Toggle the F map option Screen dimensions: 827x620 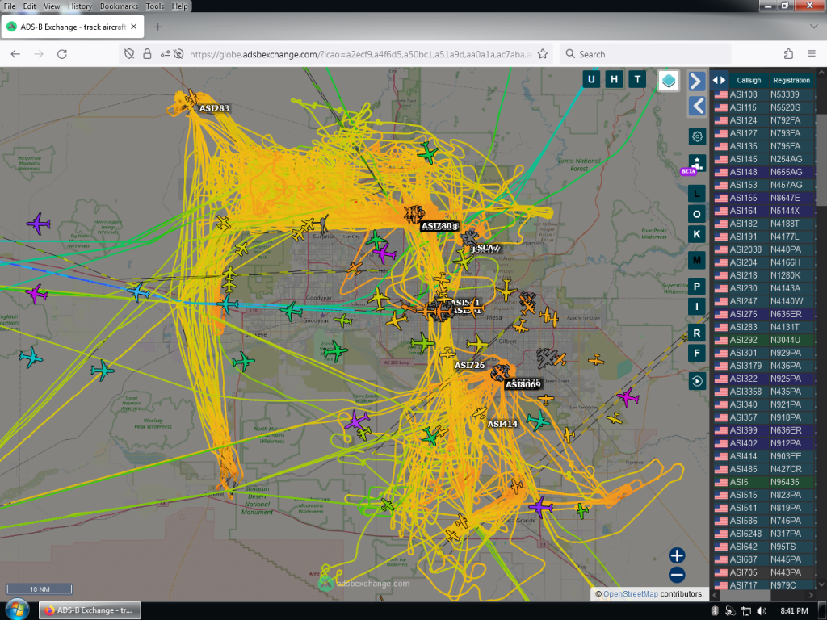point(697,354)
